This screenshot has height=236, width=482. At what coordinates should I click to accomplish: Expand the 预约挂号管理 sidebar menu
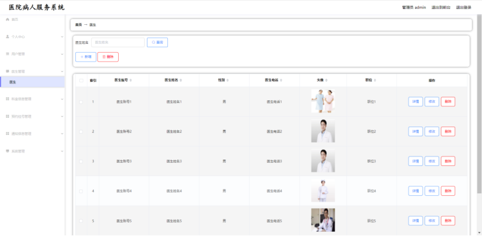coord(33,116)
